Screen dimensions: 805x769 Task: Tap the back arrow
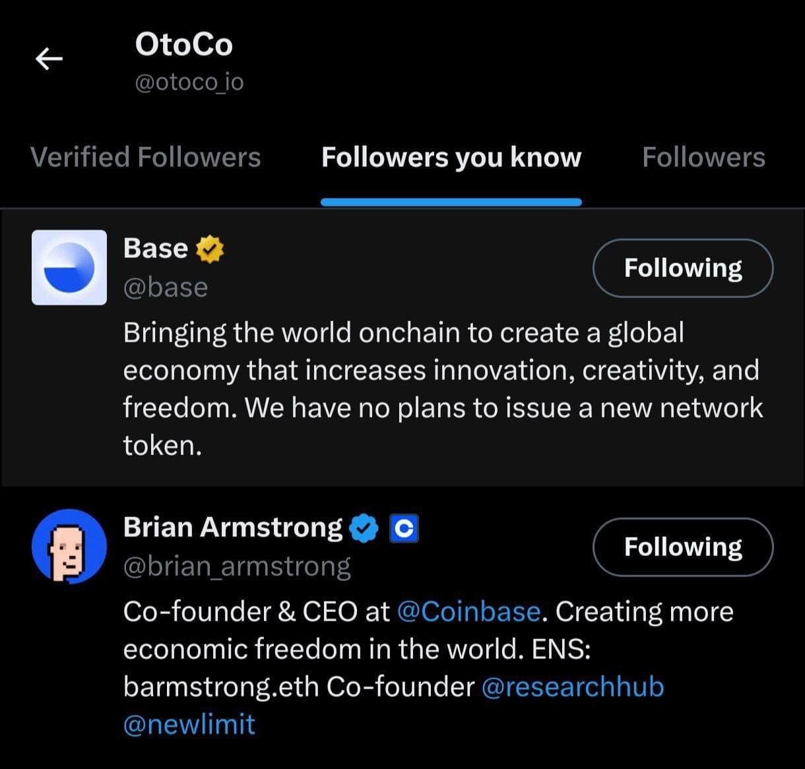tap(49, 59)
